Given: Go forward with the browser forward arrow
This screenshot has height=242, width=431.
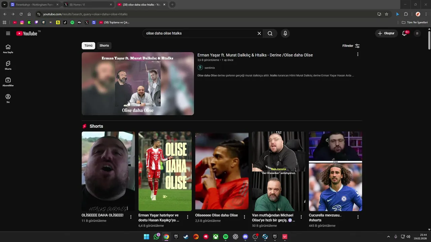Looking at the screenshot, I should [x=13, y=14].
